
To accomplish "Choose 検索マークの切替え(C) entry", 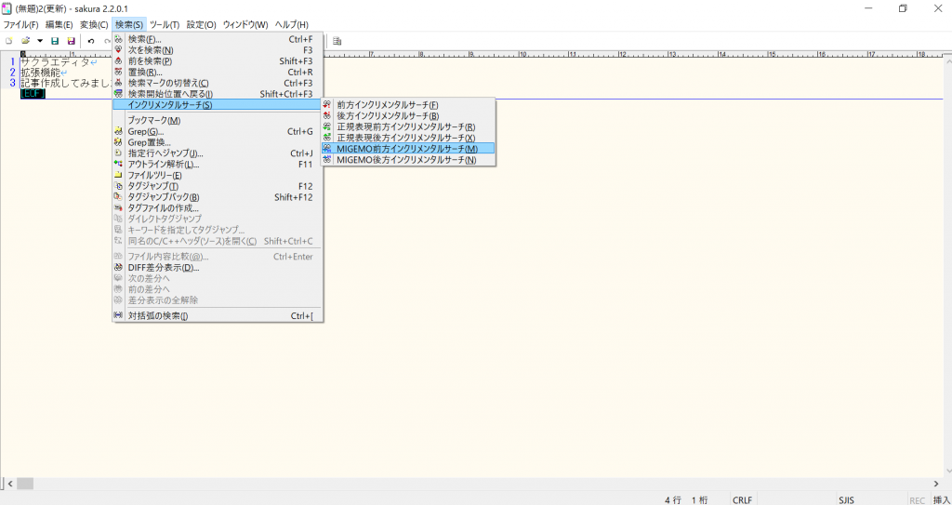I will 218,84.
